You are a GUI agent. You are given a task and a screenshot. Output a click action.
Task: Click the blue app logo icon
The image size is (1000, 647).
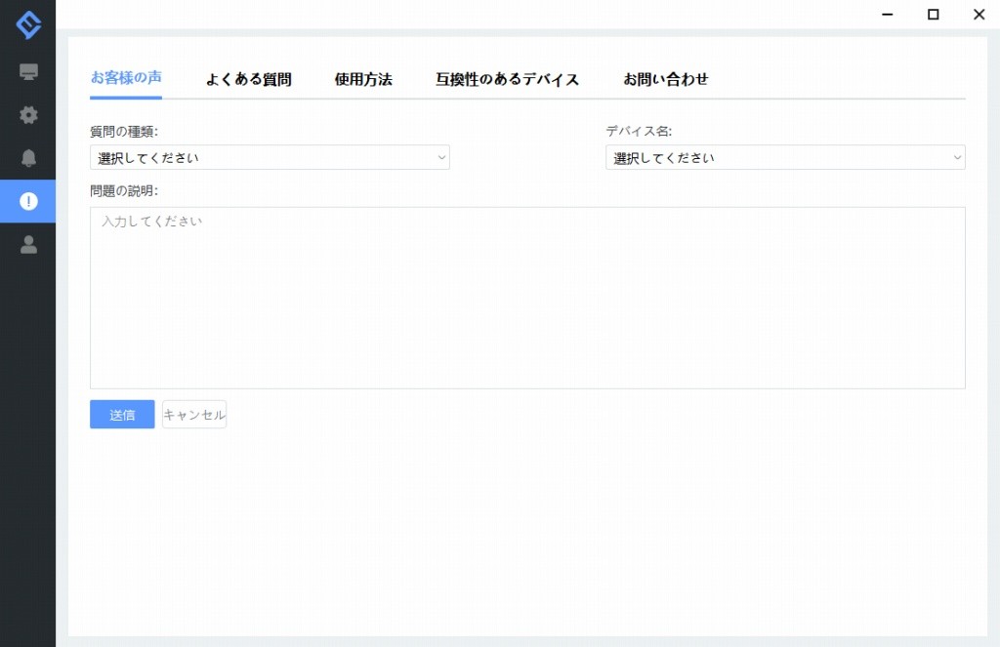coord(28,24)
